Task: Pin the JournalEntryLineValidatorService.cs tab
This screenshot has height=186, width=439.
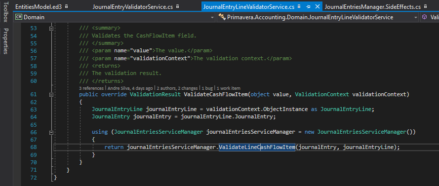Action: click(308, 6)
